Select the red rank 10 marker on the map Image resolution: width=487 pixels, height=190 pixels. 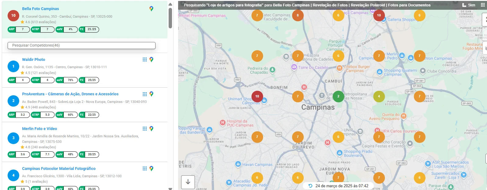pyautogui.click(x=379, y=15)
